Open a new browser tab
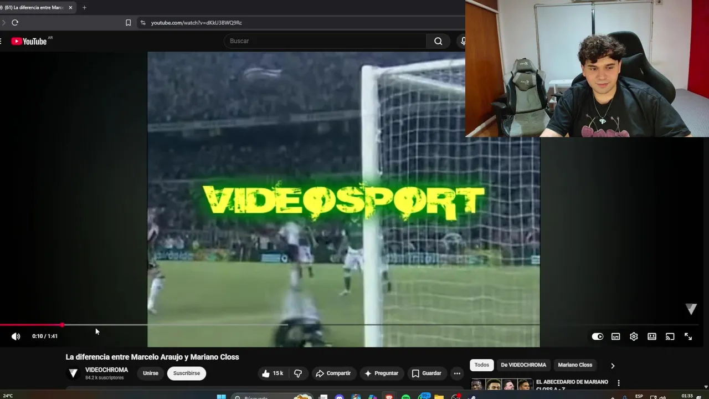Screen dimensions: 709x399 pyautogui.click(x=84, y=8)
